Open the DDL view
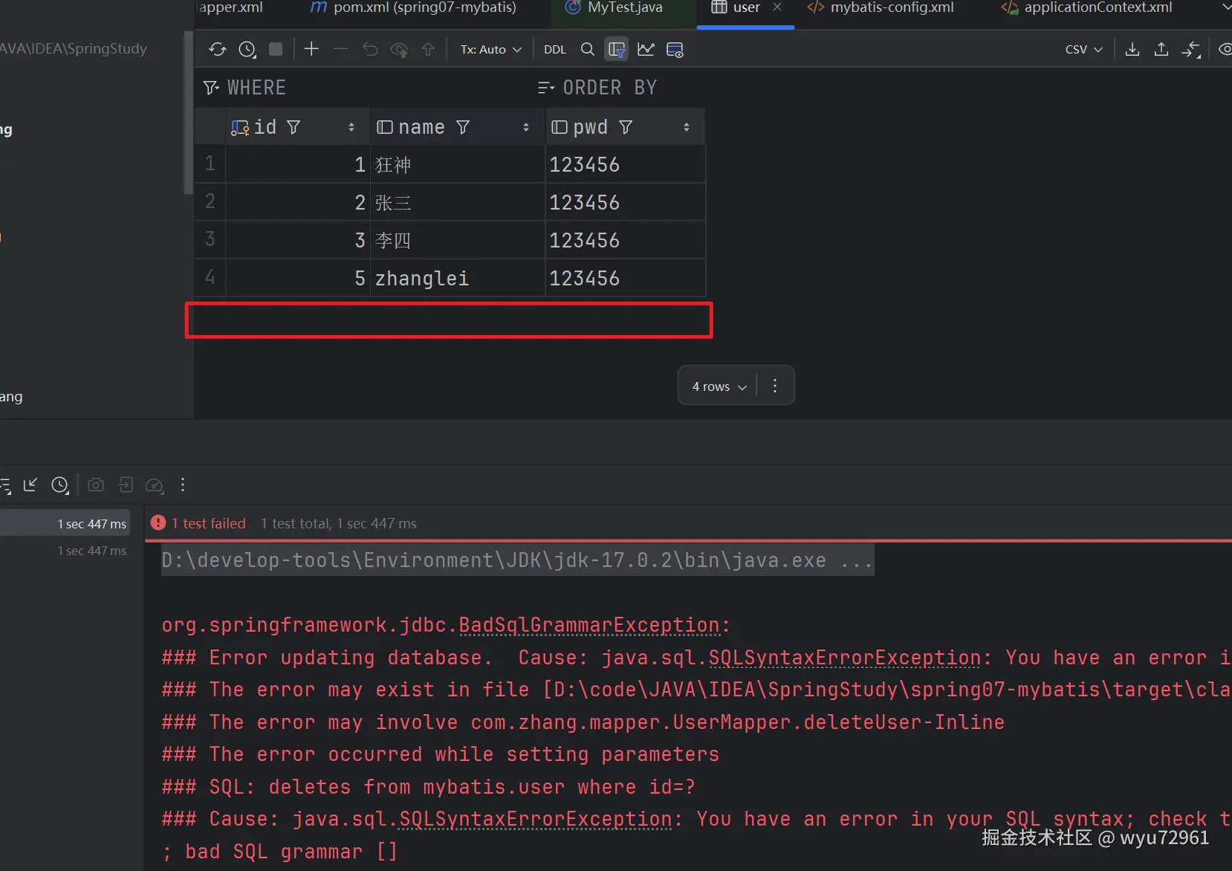Image resolution: width=1232 pixels, height=871 pixels. 554,50
